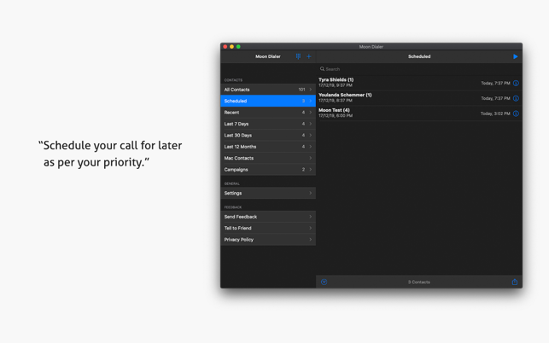549x343 pixels.
Task: Click chevron on Last 7 Days row
Action: 310,124
